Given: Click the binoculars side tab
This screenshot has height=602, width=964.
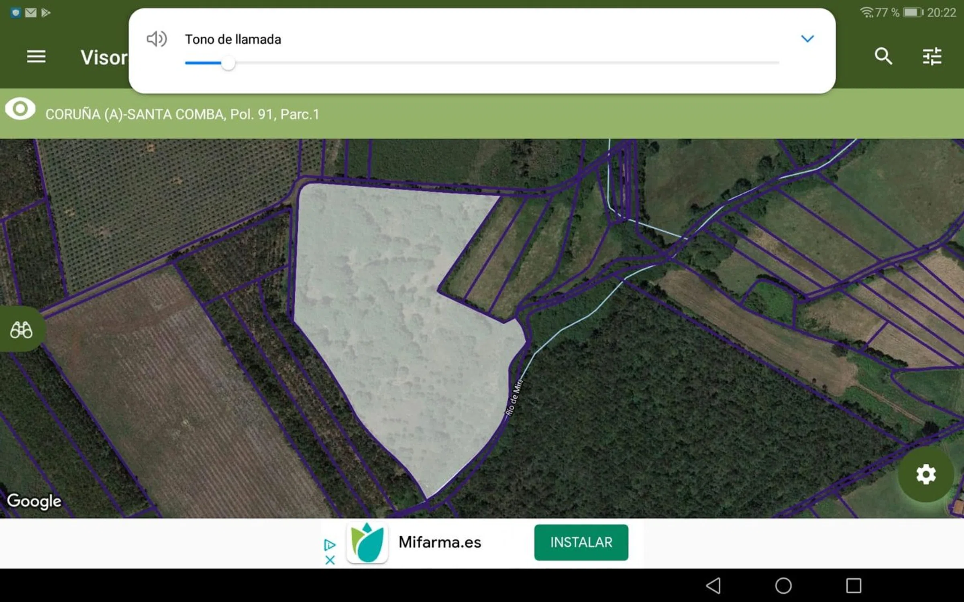Looking at the screenshot, I should click(21, 330).
